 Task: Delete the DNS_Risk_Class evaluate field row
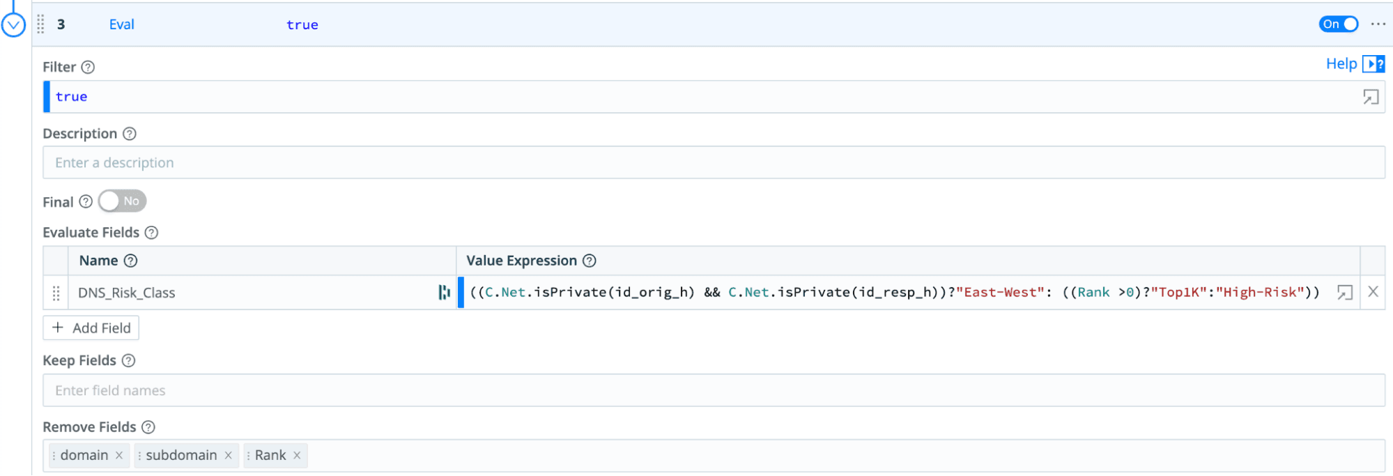pyautogui.click(x=1373, y=292)
